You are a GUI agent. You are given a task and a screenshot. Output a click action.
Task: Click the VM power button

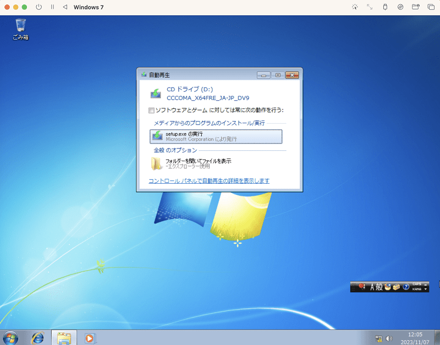coord(38,7)
